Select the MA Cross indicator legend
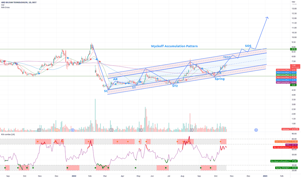The image size is (301, 178). (5, 7)
